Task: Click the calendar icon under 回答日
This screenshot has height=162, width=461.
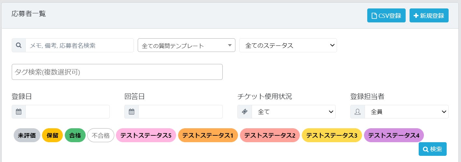Action: click(x=132, y=112)
